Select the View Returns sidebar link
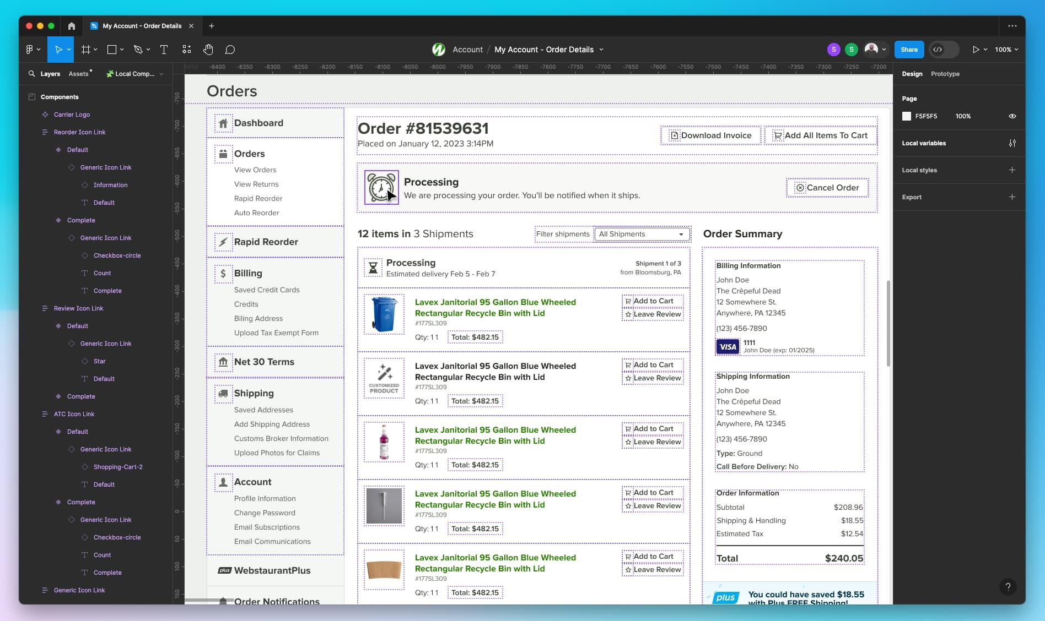 pos(256,184)
